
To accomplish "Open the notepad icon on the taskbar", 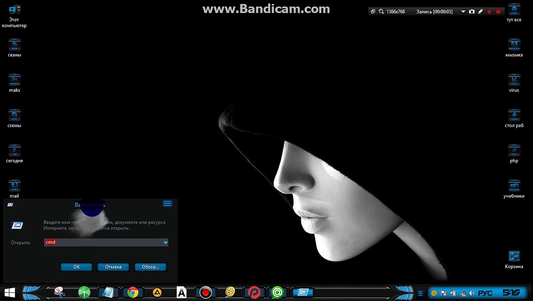I will 109,293.
